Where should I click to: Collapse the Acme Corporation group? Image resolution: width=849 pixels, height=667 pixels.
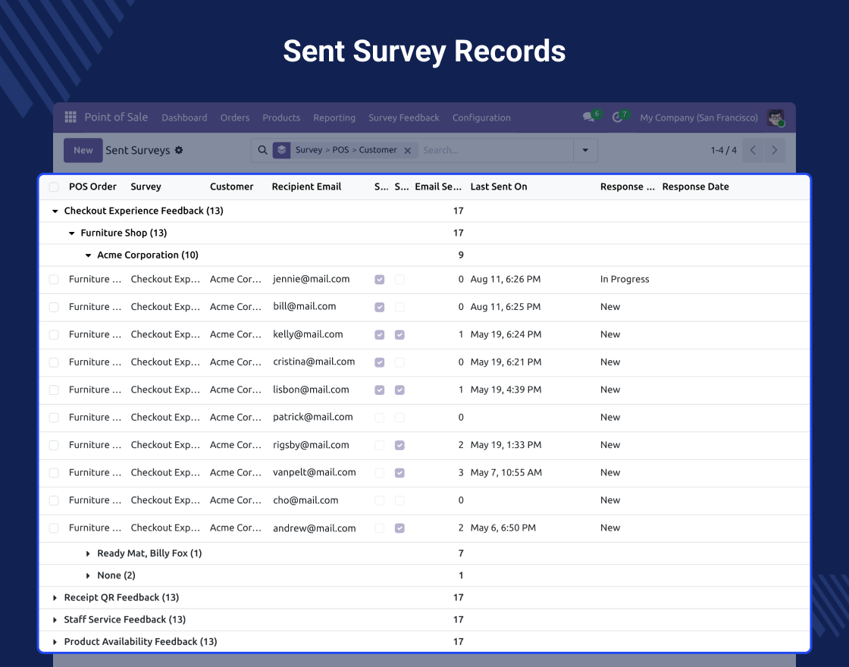[88, 255]
